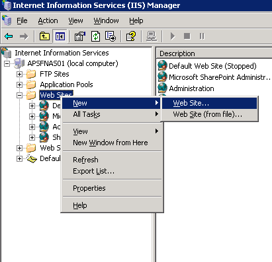Screen dimensions: 272x262
Task: Click the Help question-mark toolbar icon
Action: click(131, 36)
